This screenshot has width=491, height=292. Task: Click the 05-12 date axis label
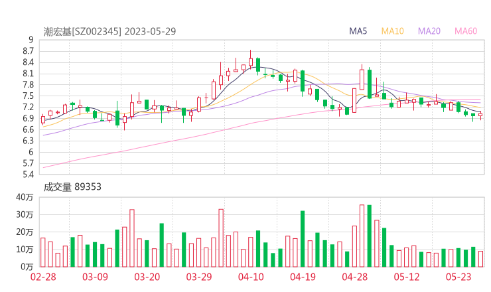coord(407,277)
